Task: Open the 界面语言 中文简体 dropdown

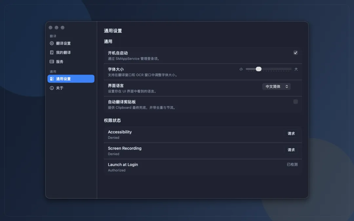Action: pyautogui.click(x=276, y=86)
